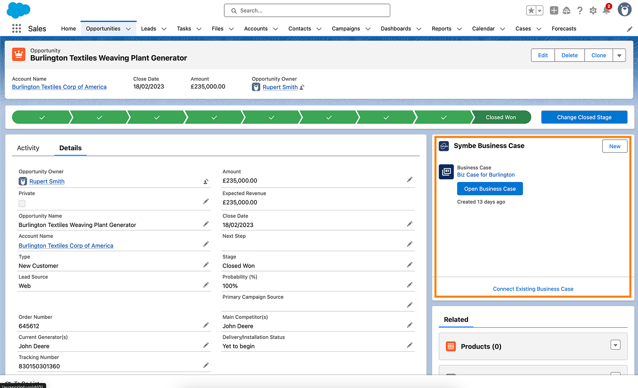This screenshot has height=388, width=638.
Task: Click the Symbe Business Case logo icon
Action: [x=444, y=146]
